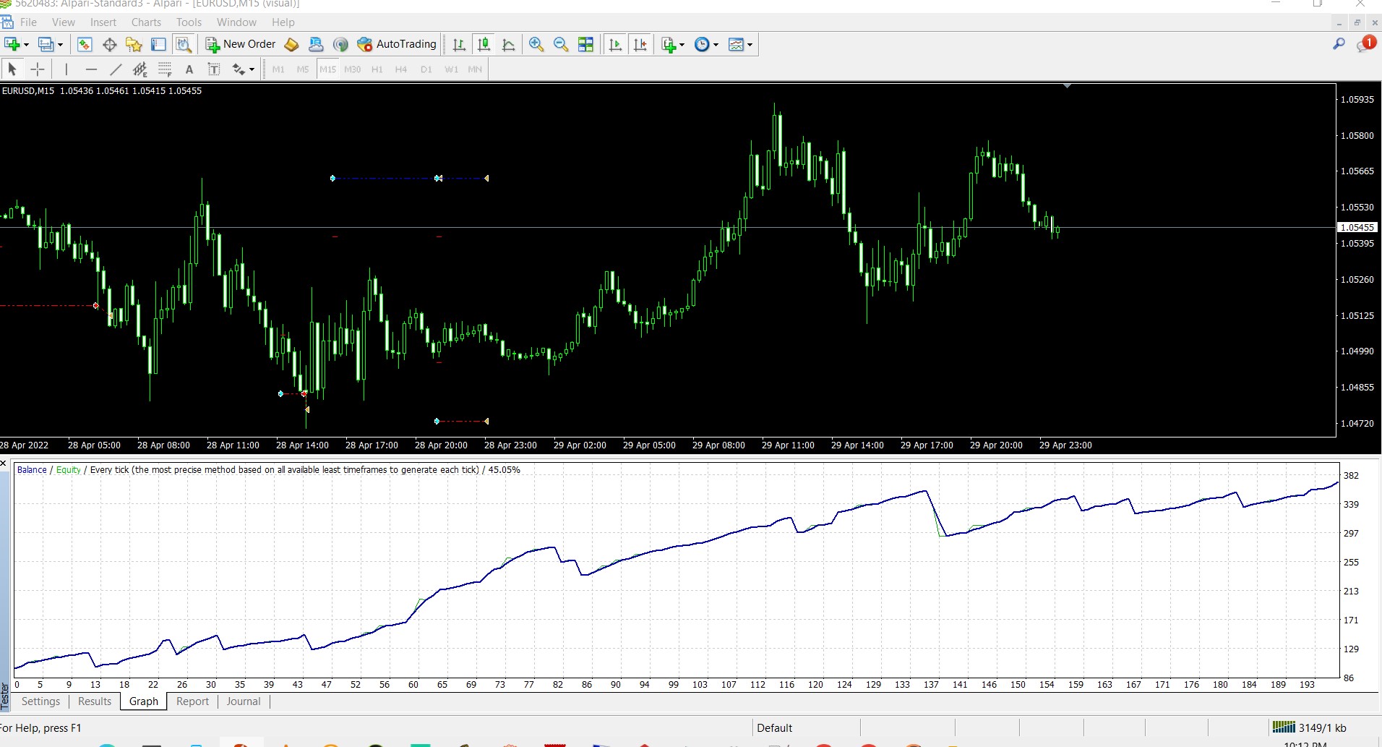Viewport: 1382px width, 747px height.
Task: Click the Arrows objects icon
Action: [238, 69]
